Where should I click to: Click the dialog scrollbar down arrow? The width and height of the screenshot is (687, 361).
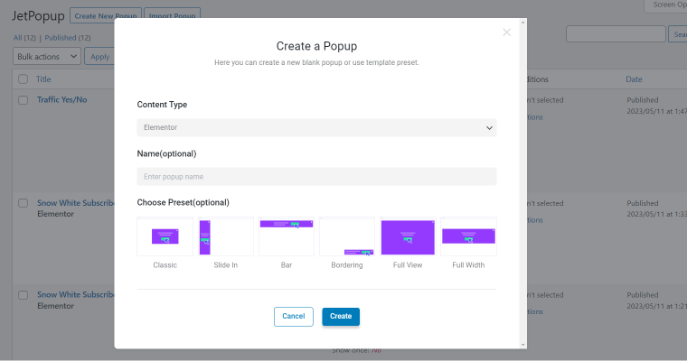(x=522, y=345)
